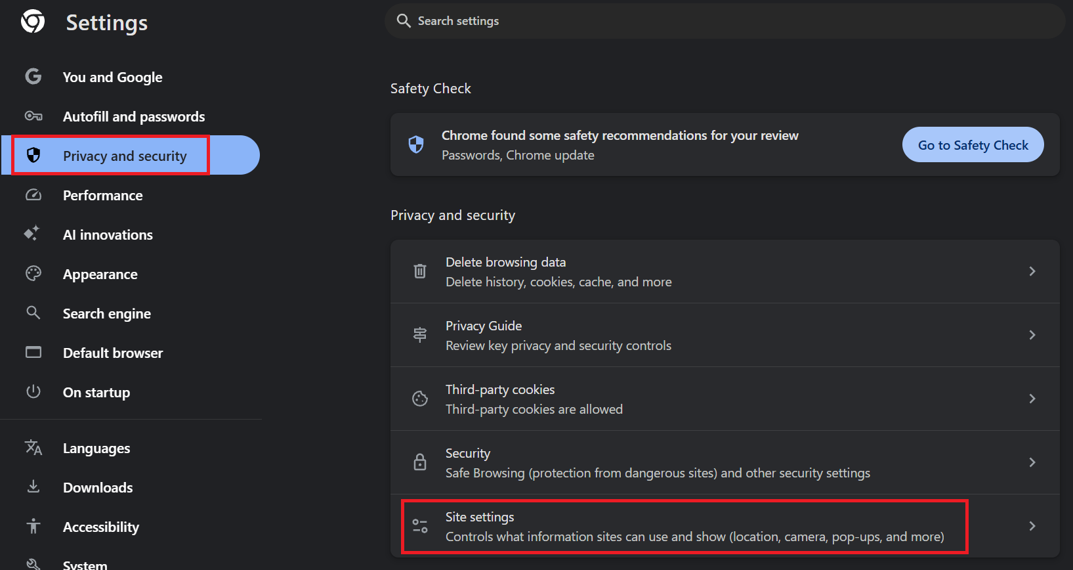Image resolution: width=1073 pixels, height=570 pixels.
Task: Click the 'Privacy and security' section heading
Action: pos(453,215)
